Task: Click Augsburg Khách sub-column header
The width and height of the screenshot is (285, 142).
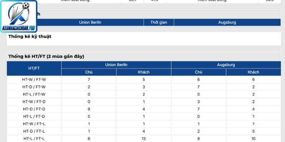Action: point(253,72)
